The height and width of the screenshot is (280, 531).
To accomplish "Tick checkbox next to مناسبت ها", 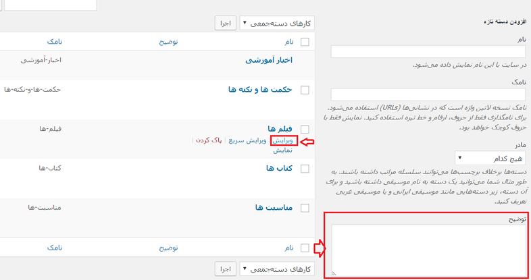I will 305,208.
